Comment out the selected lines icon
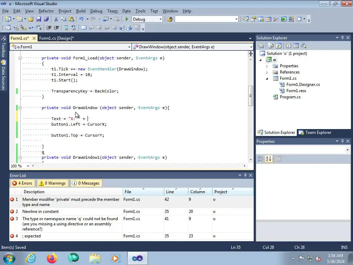 (x=66, y=28)
